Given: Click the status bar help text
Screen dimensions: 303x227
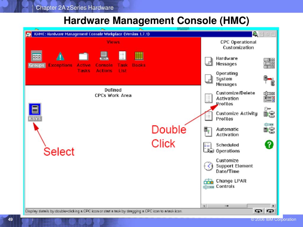Looking at the screenshot, I should (104, 211).
